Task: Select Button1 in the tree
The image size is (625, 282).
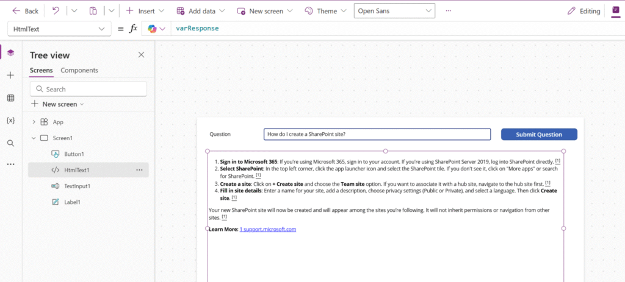Action: pos(74,154)
